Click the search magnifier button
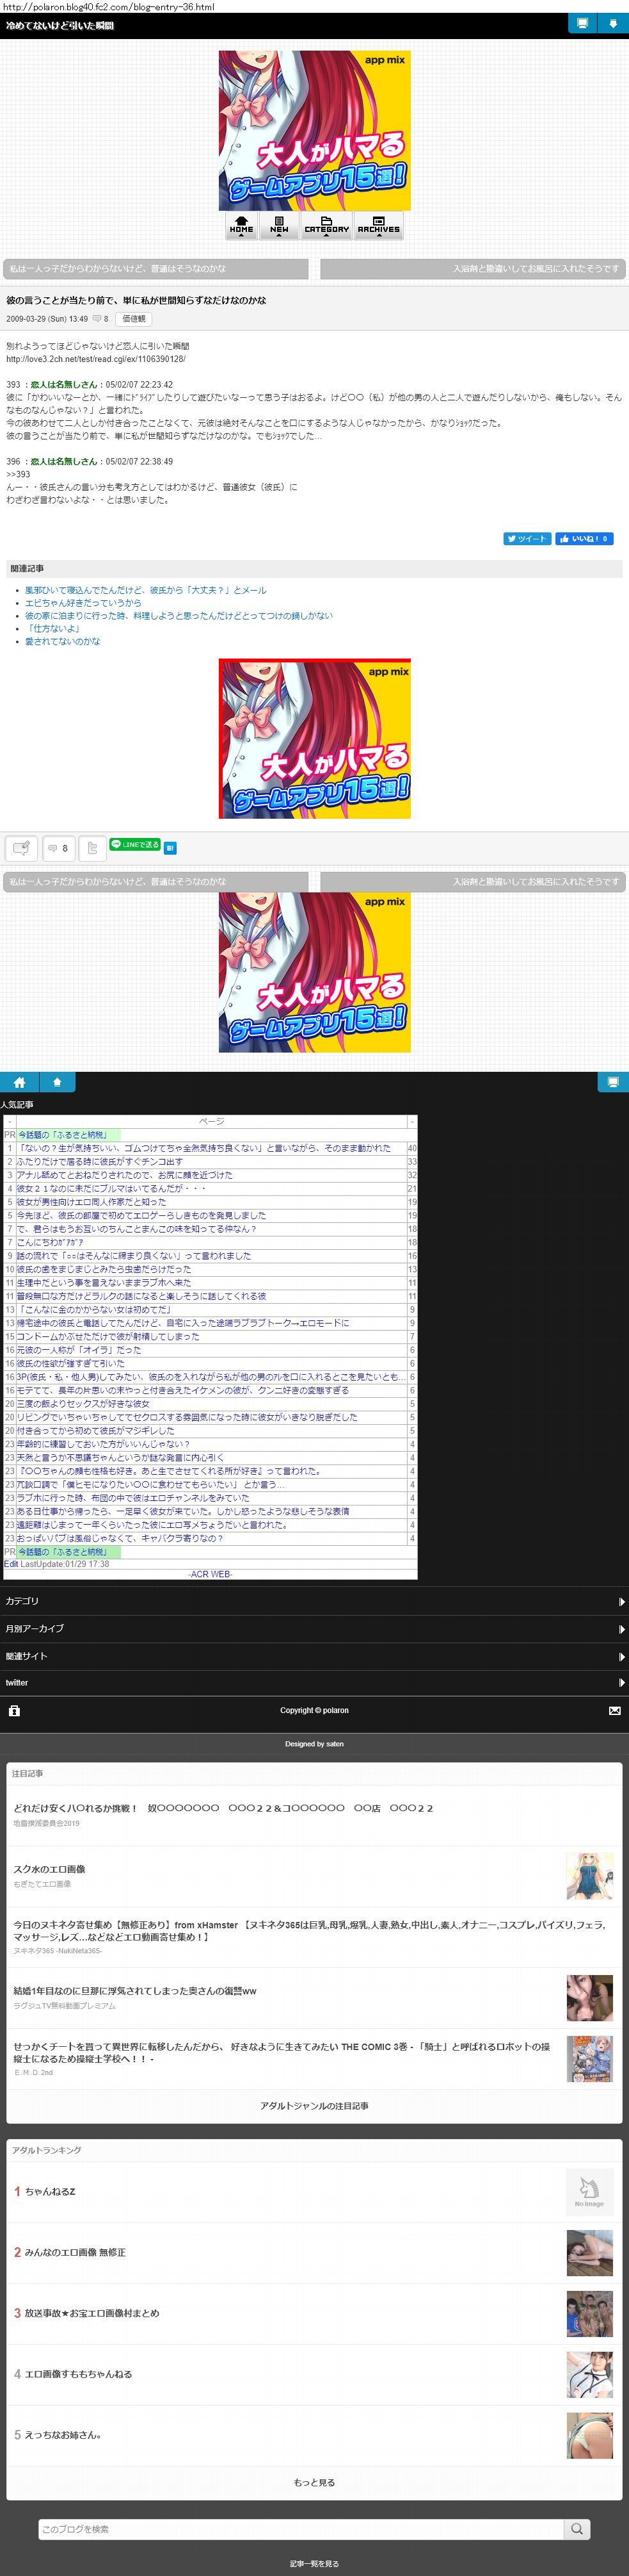This screenshot has width=629, height=2576. pos(577,2528)
